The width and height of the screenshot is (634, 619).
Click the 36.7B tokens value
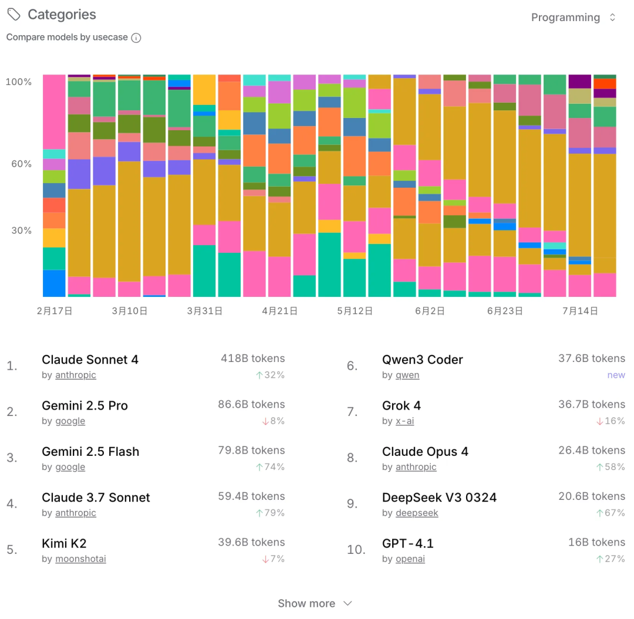[592, 404]
